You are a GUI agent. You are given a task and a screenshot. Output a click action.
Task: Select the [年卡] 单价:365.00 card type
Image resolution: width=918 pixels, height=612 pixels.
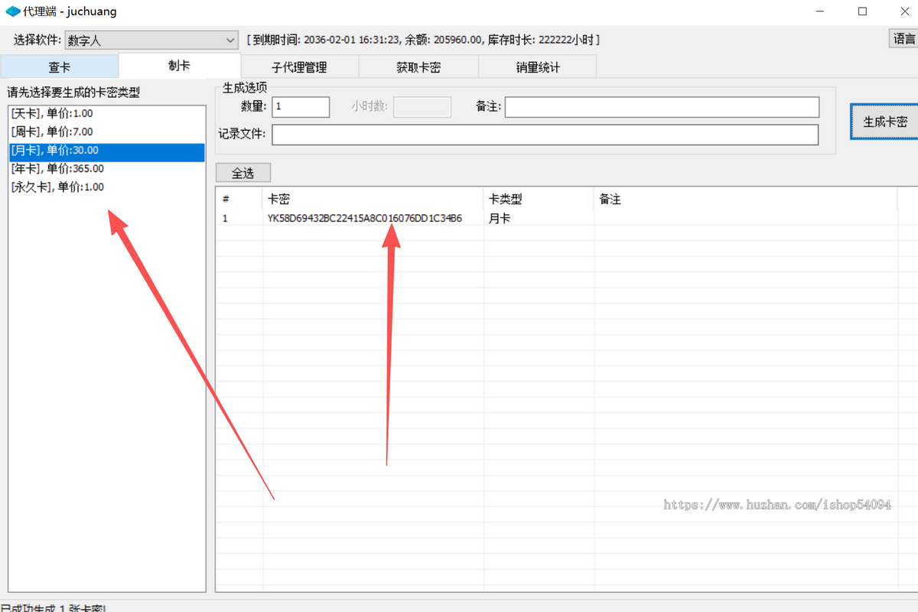[x=107, y=168]
